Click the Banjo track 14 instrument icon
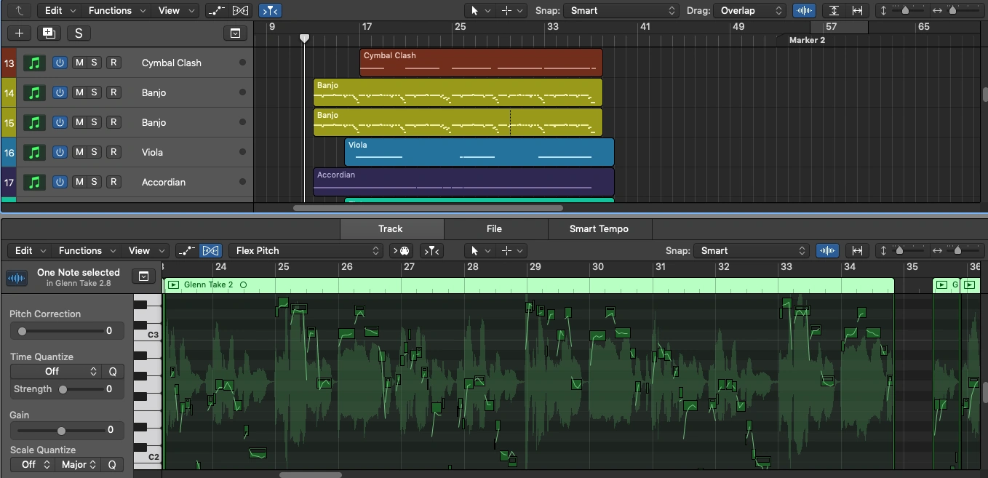 (33, 92)
